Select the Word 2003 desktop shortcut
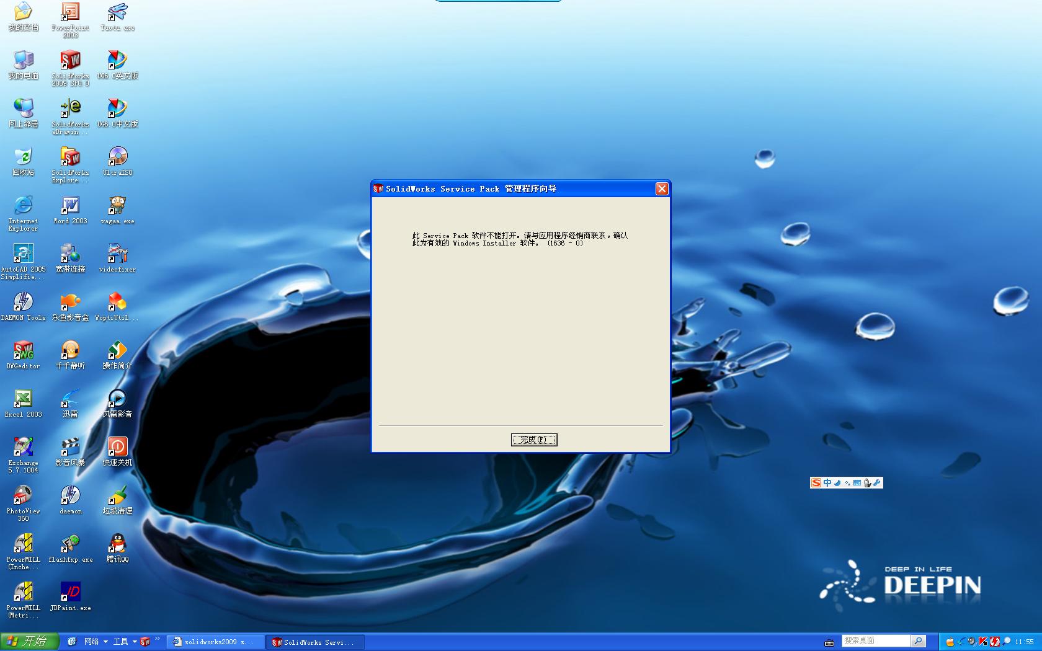Screen dimensions: 1042x651 pyautogui.click(x=70, y=210)
